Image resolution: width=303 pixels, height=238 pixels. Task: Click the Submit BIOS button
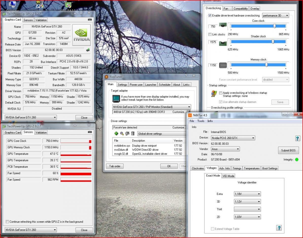288,150
